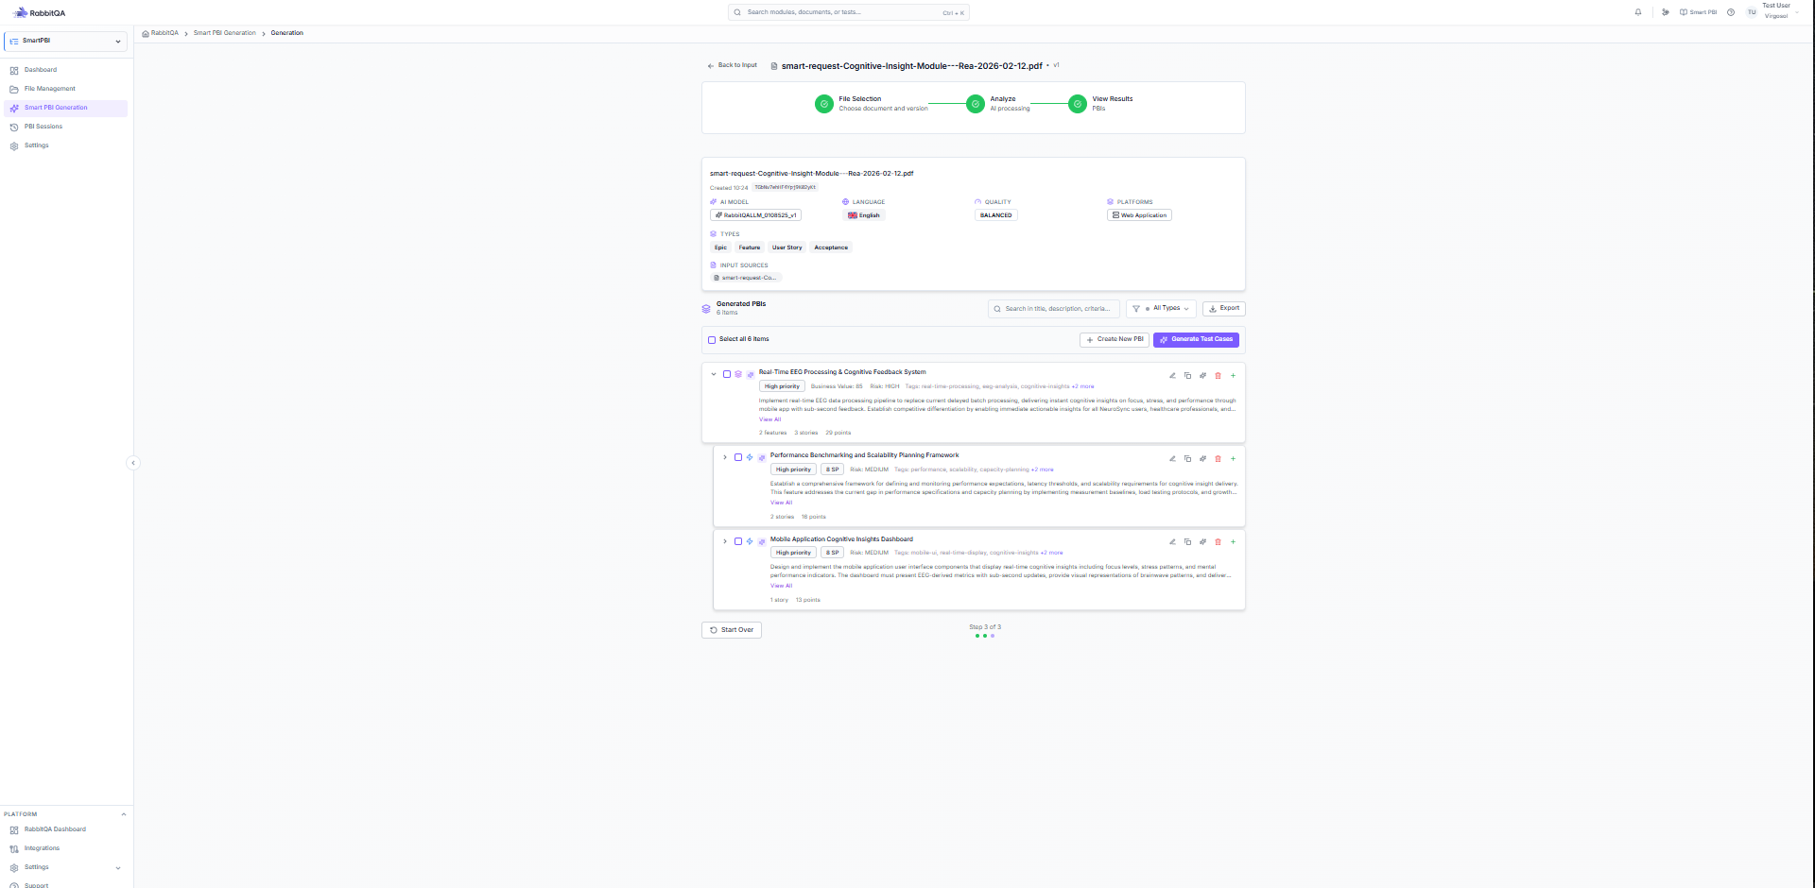The image size is (1815, 888).
Task: Delete the Mobile Application Cognitive Insights PBI
Action: tap(1218, 542)
